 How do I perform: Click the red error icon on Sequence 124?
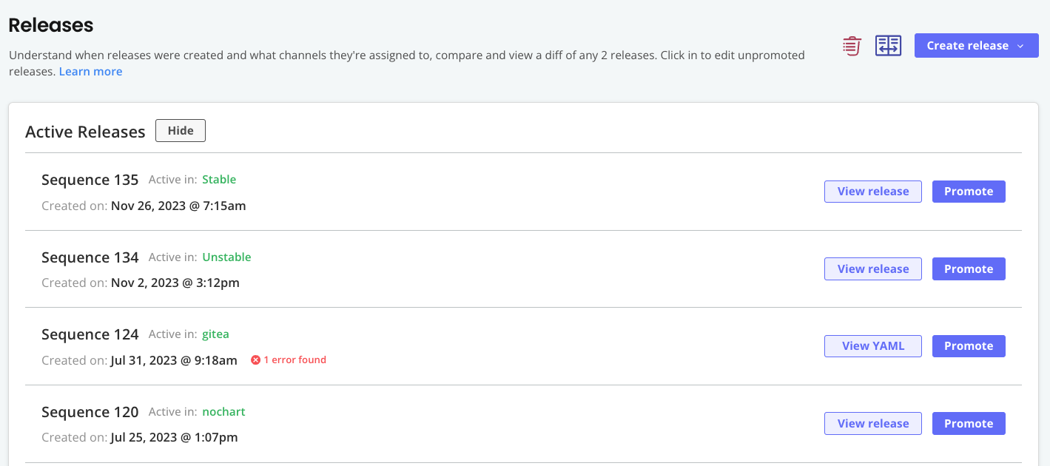tap(256, 360)
